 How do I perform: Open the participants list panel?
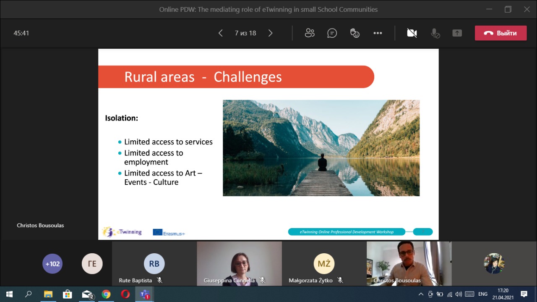(310, 33)
